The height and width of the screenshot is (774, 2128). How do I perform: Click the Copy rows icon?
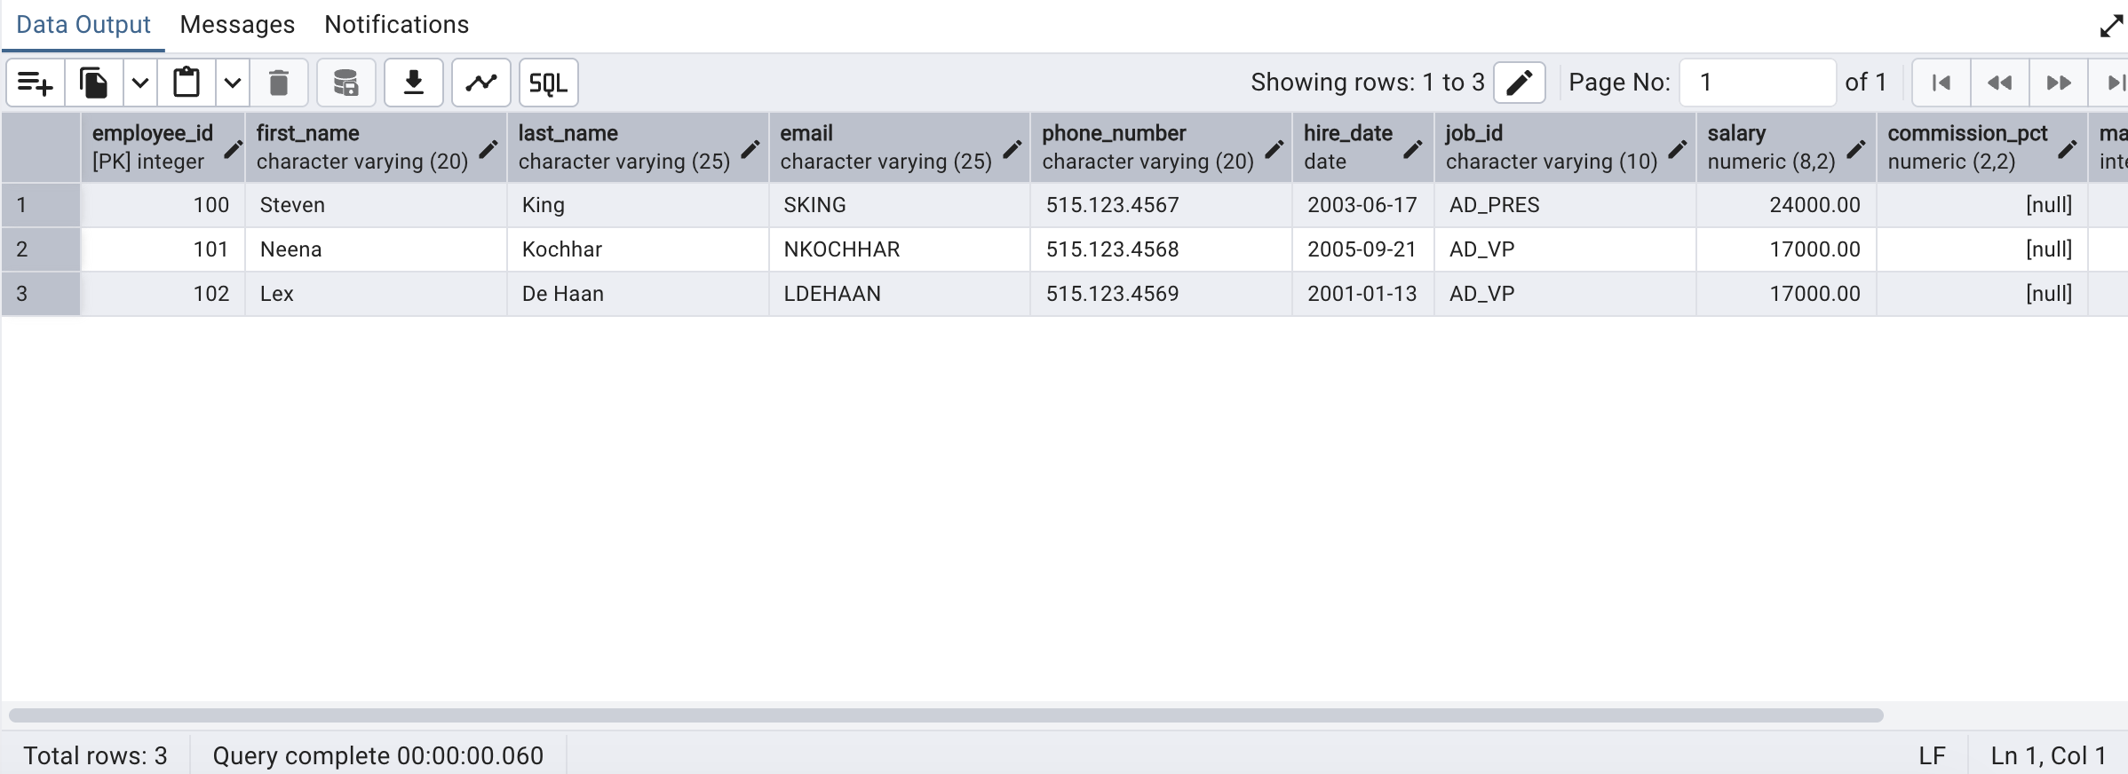point(93,83)
